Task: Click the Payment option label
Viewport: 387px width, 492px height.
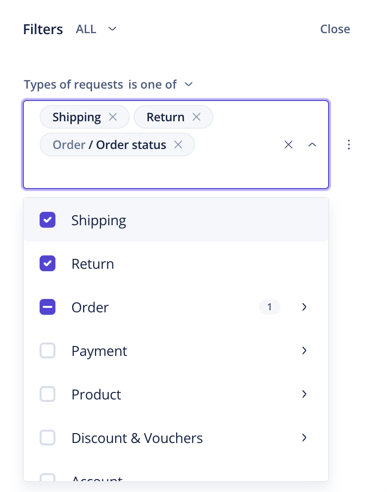Action: 99,351
